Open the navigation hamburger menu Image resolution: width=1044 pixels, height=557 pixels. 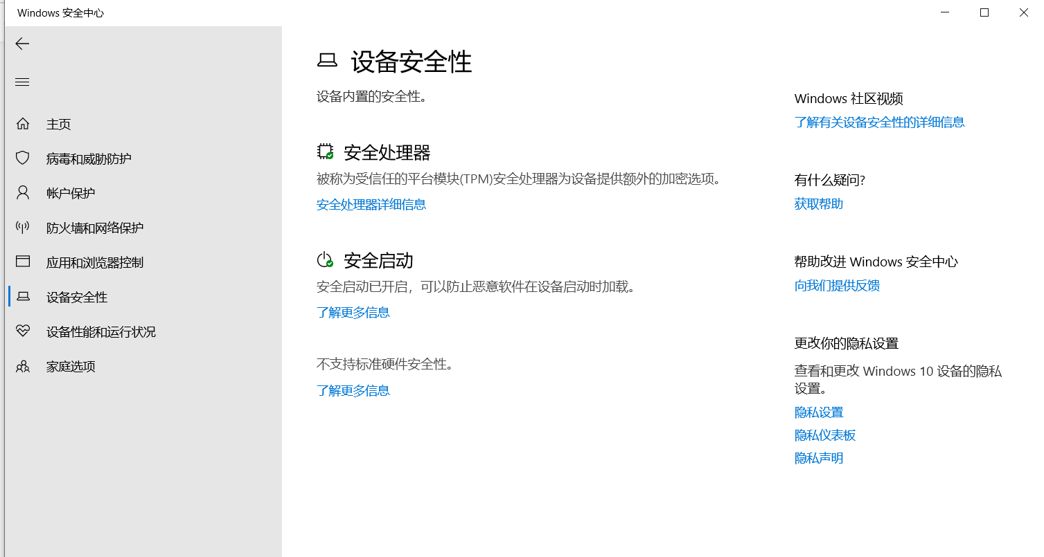(21, 82)
